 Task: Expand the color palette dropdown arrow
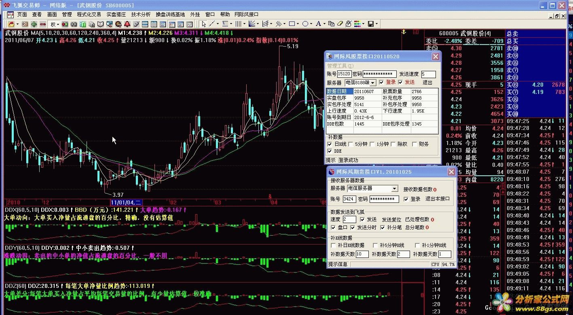pos(364,24)
